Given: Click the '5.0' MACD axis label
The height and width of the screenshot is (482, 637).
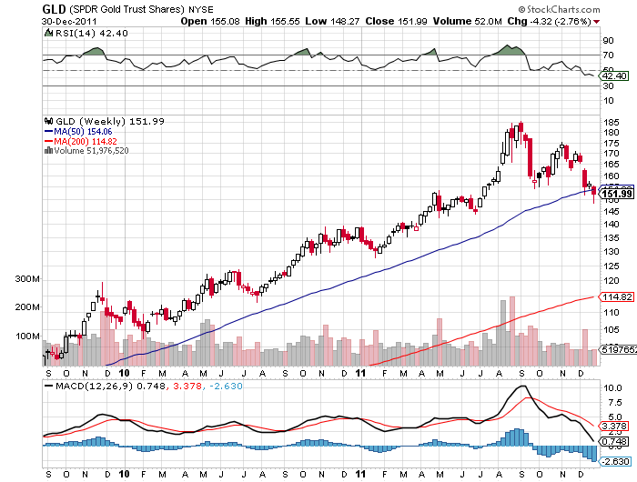Looking at the screenshot, I should (x=614, y=417).
